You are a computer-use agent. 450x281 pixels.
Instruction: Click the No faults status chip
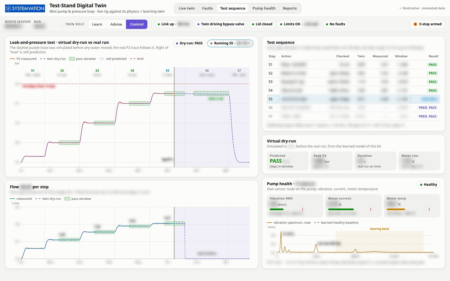point(335,24)
